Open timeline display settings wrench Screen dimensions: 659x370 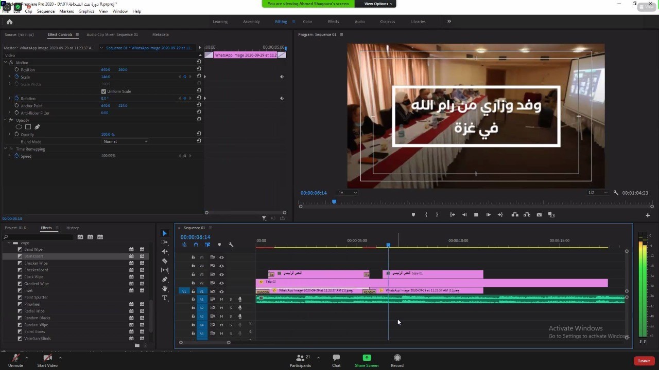(x=231, y=245)
